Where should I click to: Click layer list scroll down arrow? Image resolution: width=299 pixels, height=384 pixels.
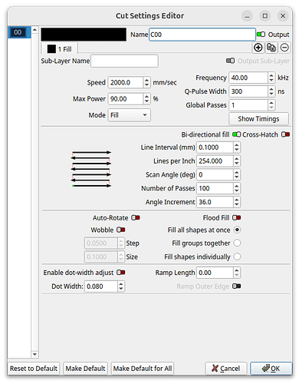tap(34, 354)
